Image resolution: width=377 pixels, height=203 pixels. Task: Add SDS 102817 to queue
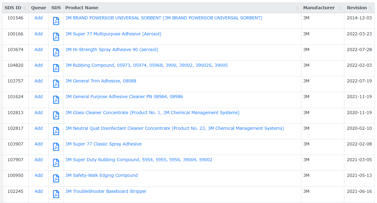39,128
